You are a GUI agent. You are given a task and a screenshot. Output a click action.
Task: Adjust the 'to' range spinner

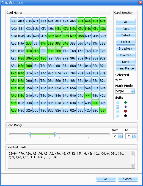[134, 136]
